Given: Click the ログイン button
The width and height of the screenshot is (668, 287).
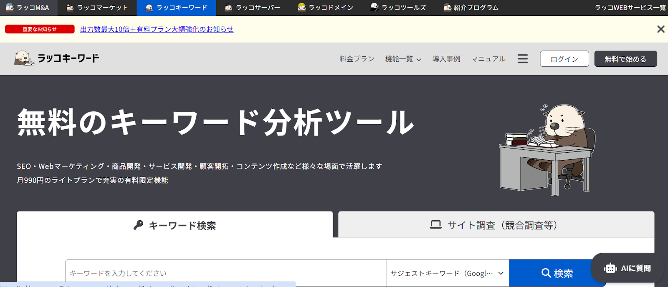Looking at the screenshot, I should pos(564,59).
